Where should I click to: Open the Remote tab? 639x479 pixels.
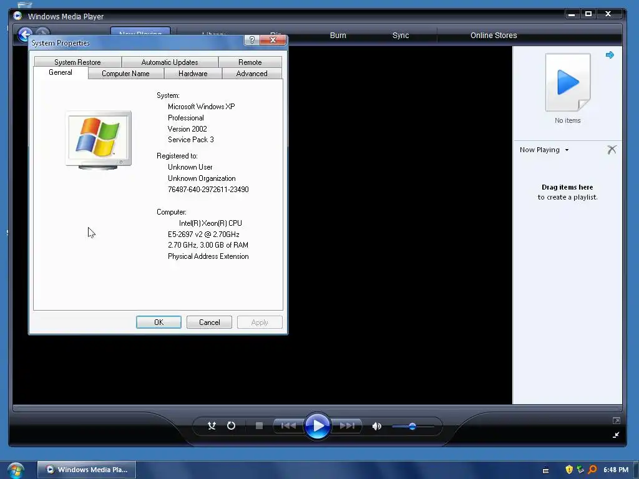tap(250, 62)
